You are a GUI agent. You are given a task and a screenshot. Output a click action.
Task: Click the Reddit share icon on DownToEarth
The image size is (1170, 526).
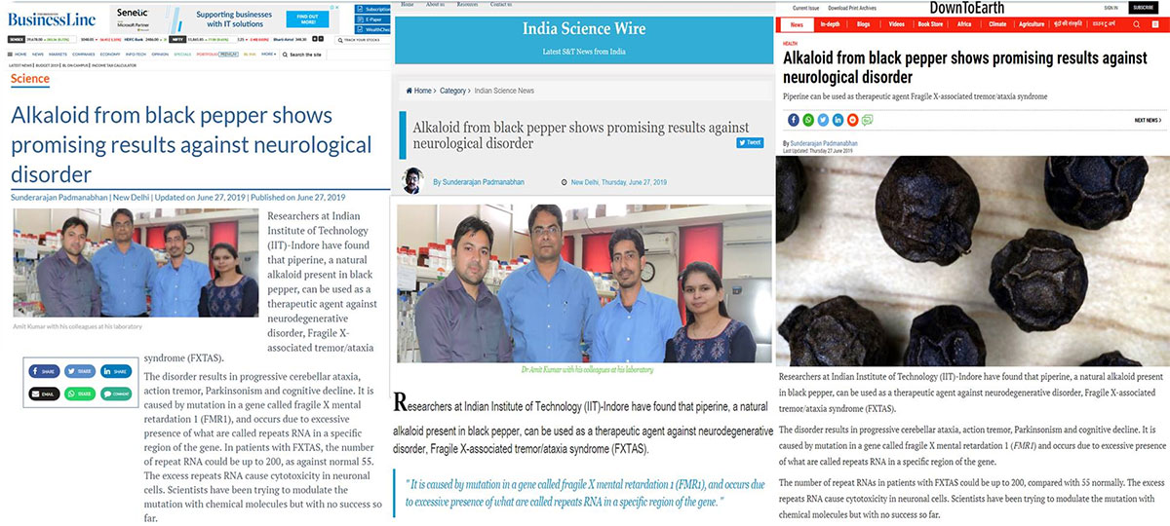click(x=853, y=120)
